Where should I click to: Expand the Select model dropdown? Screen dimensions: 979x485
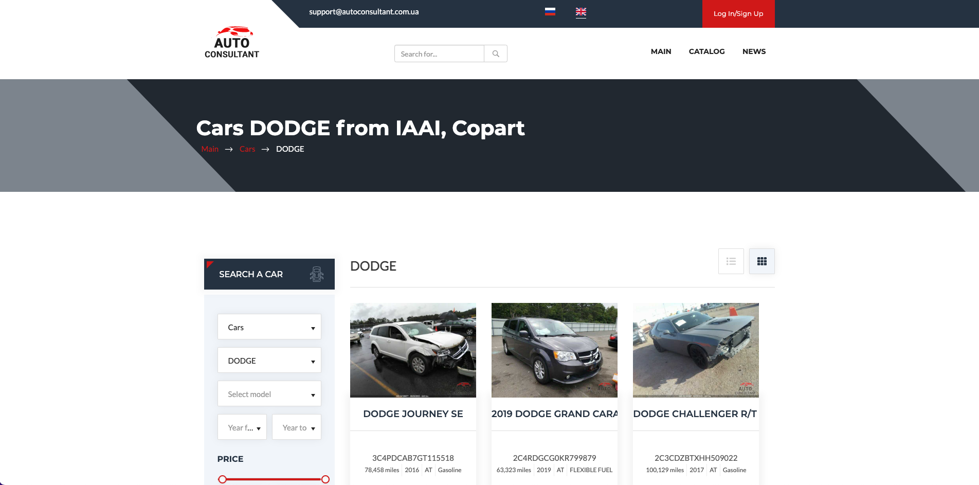pos(269,393)
